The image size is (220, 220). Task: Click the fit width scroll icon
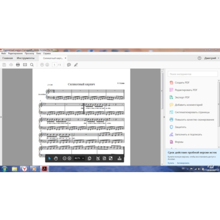click(98, 158)
